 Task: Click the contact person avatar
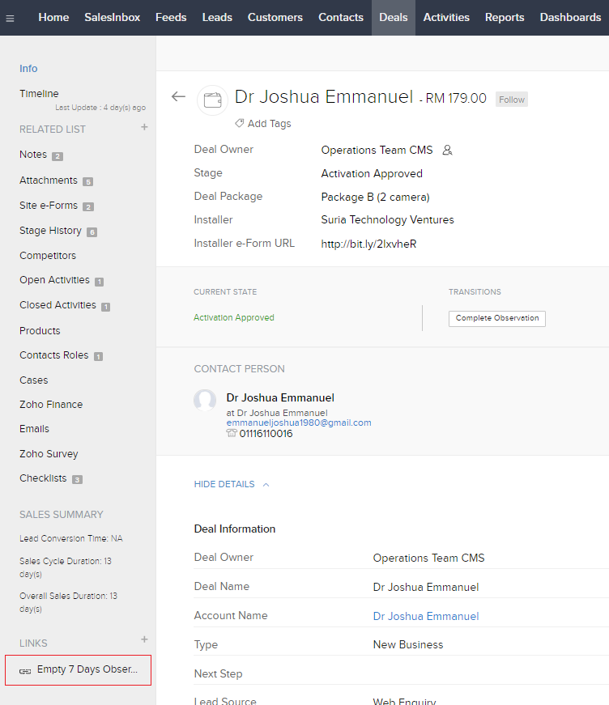205,400
